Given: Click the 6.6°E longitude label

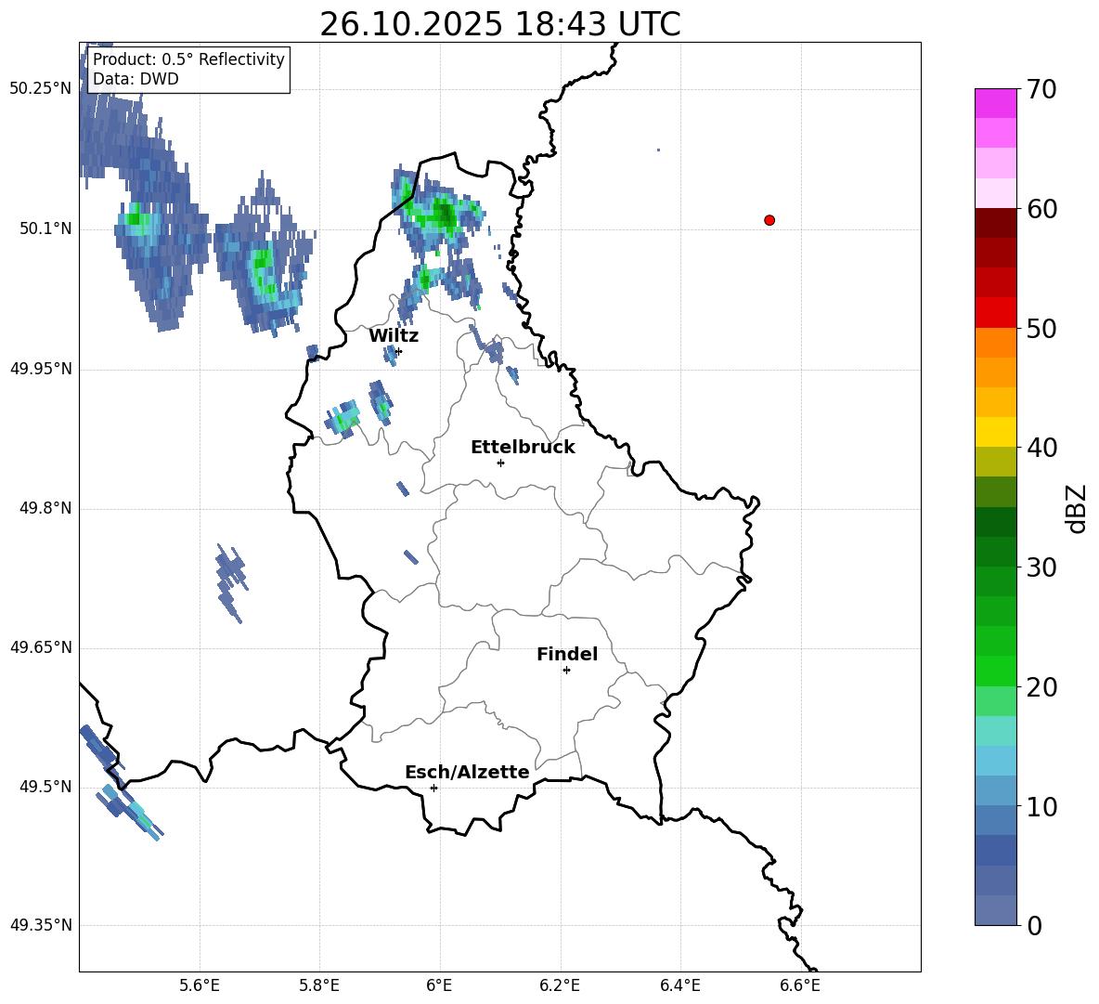Looking at the screenshot, I should coord(800,985).
